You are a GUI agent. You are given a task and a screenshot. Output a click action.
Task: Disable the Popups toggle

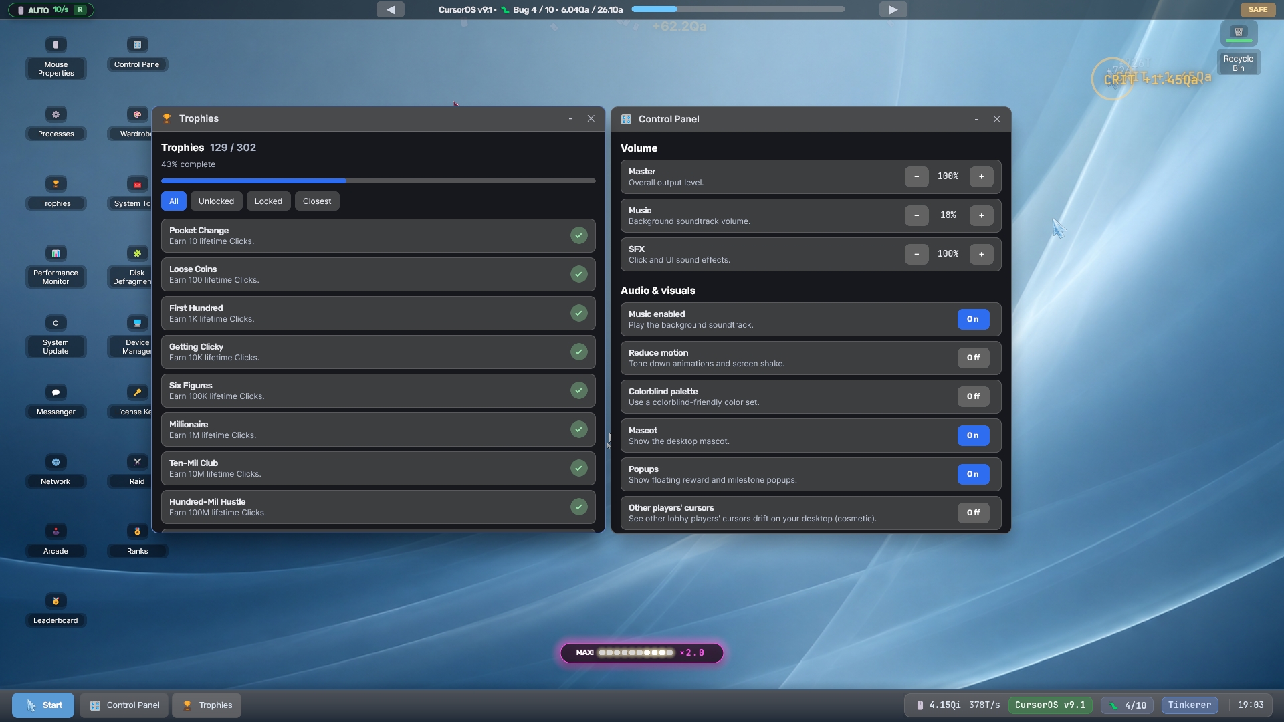(x=973, y=474)
